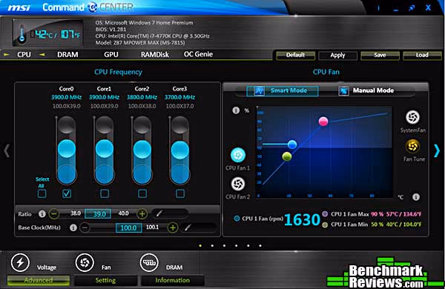
Task: Select the 100.1 base clock value
Action: tap(152, 227)
